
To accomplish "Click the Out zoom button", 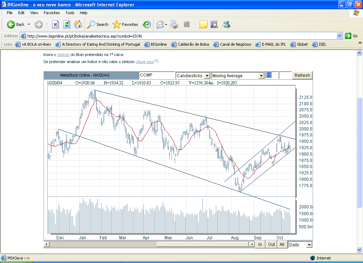I will (271, 245).
